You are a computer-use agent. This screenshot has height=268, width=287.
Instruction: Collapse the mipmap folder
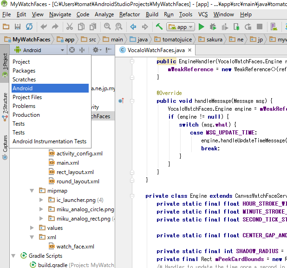click(x=32, y=191)
